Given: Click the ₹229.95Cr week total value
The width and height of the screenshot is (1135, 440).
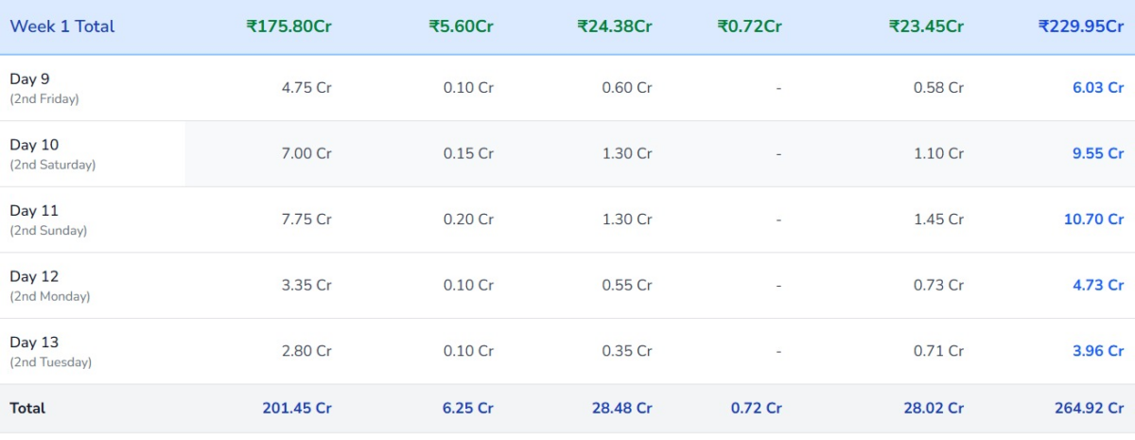Looking at the screenshot, I should [1080, 26].
